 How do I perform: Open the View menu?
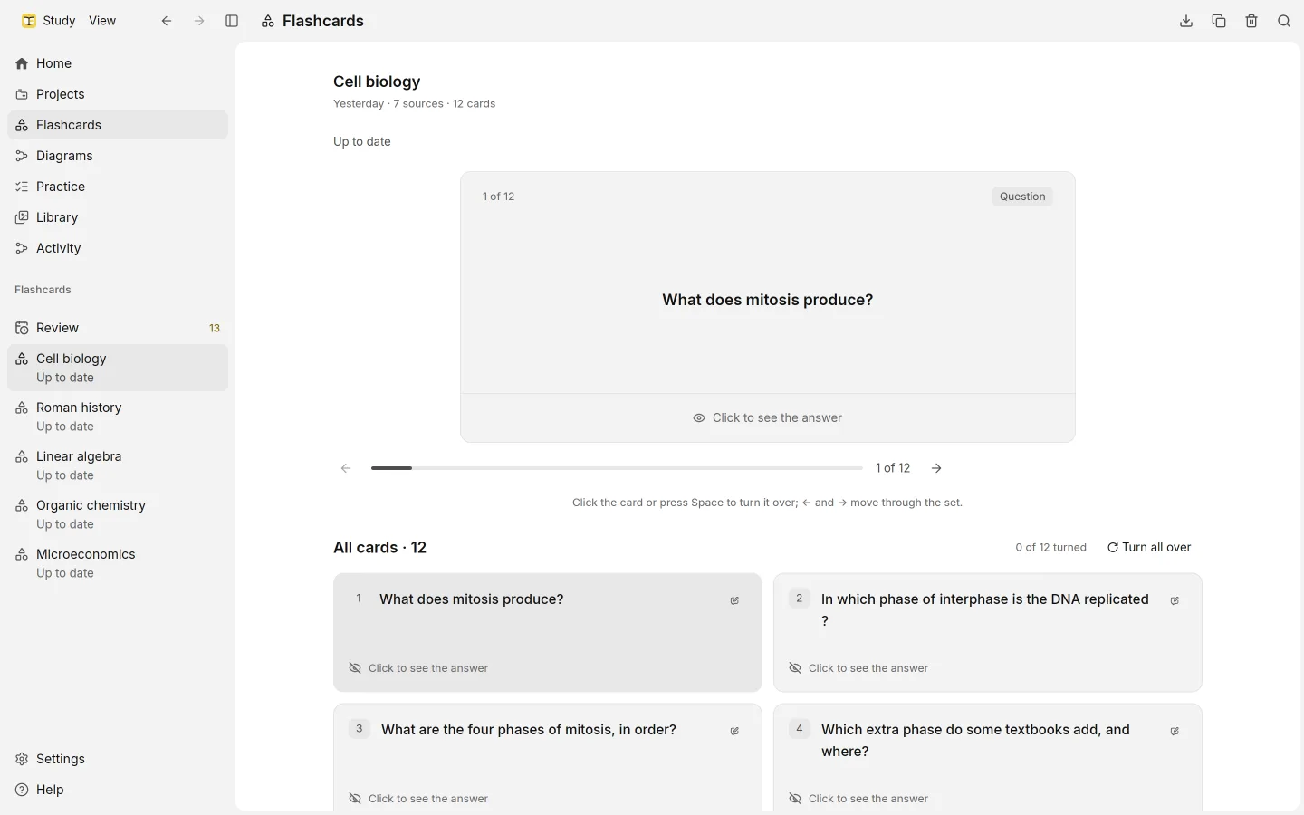click(102, 21)
